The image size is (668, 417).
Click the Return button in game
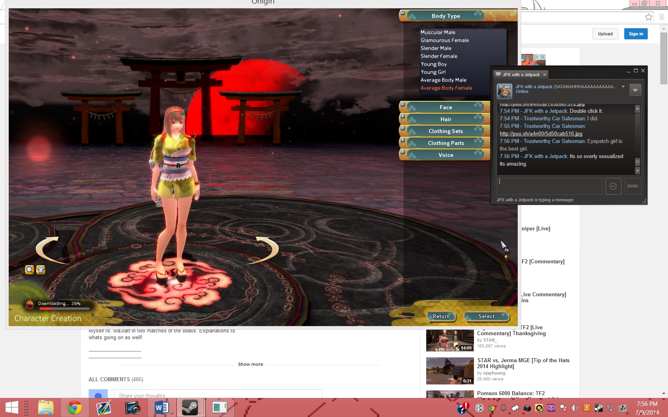[x=441, y=316]
